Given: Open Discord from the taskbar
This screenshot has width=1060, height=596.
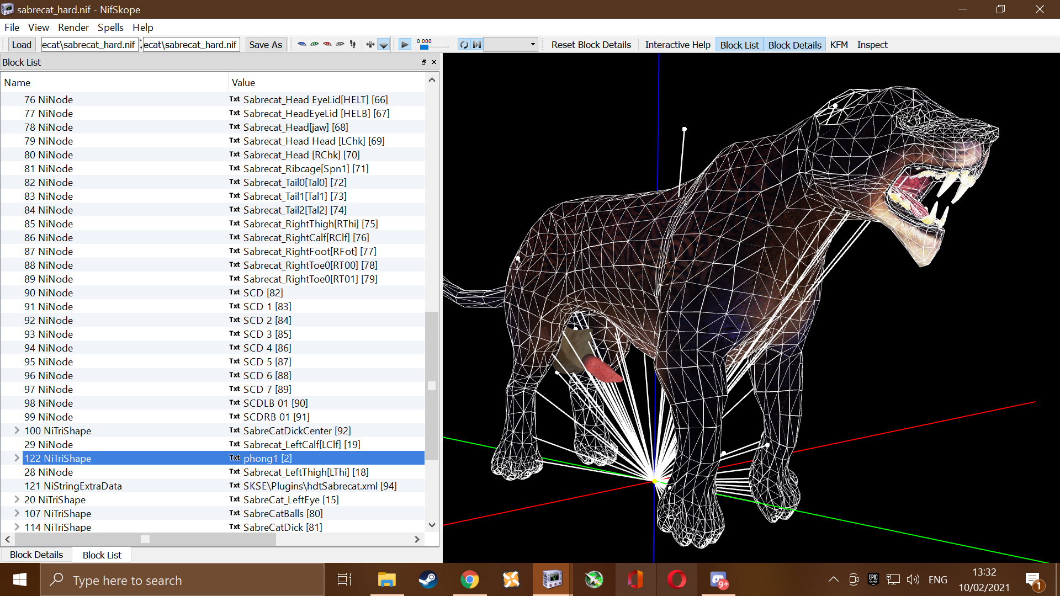Looking at the screenshot, I should point(718,580).
